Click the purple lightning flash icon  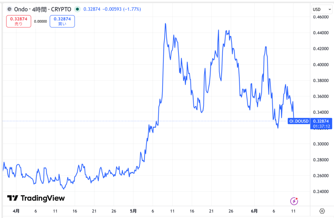click(x=294, y=201)
